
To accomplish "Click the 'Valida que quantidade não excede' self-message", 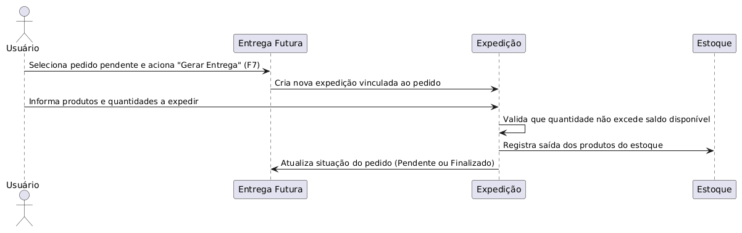I will point(606,119).
